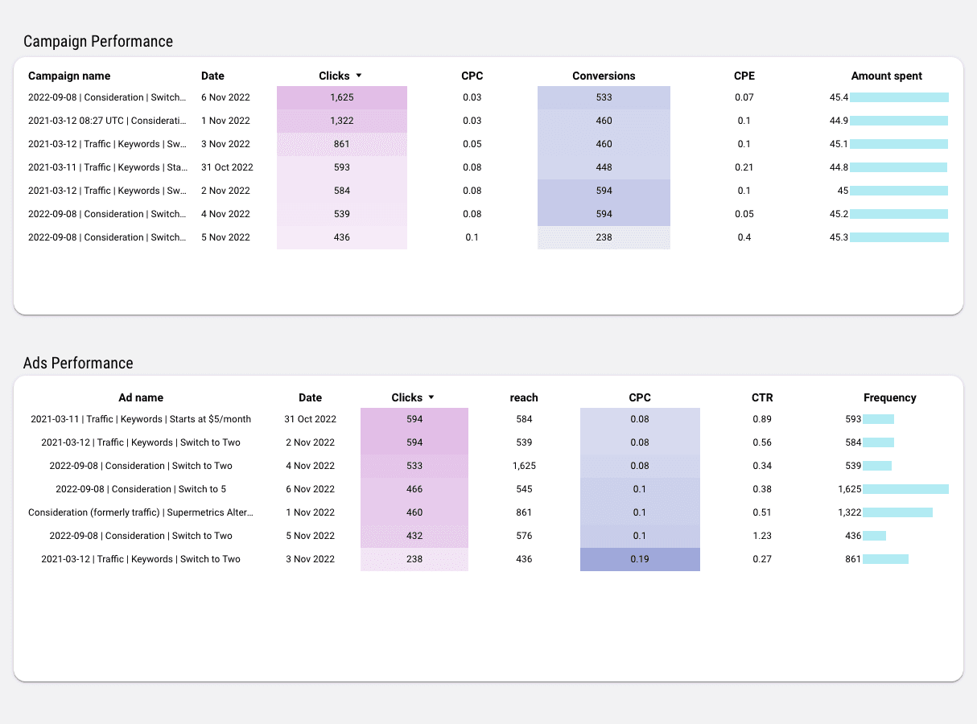Click the Campaign Performance section title
This screenshot has width=977, height=724.
(97, 41)
